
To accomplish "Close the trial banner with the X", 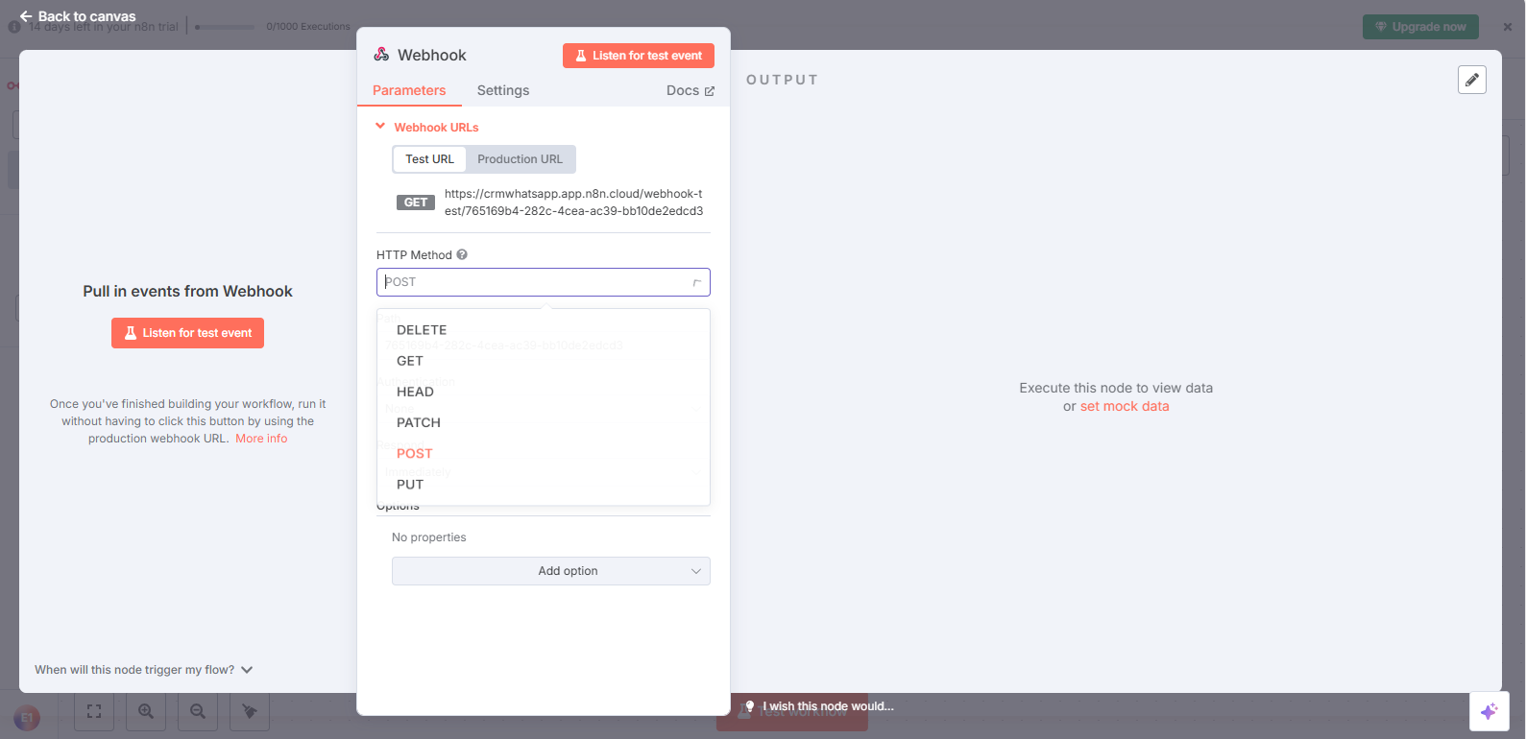I will tap(1508, 27).
